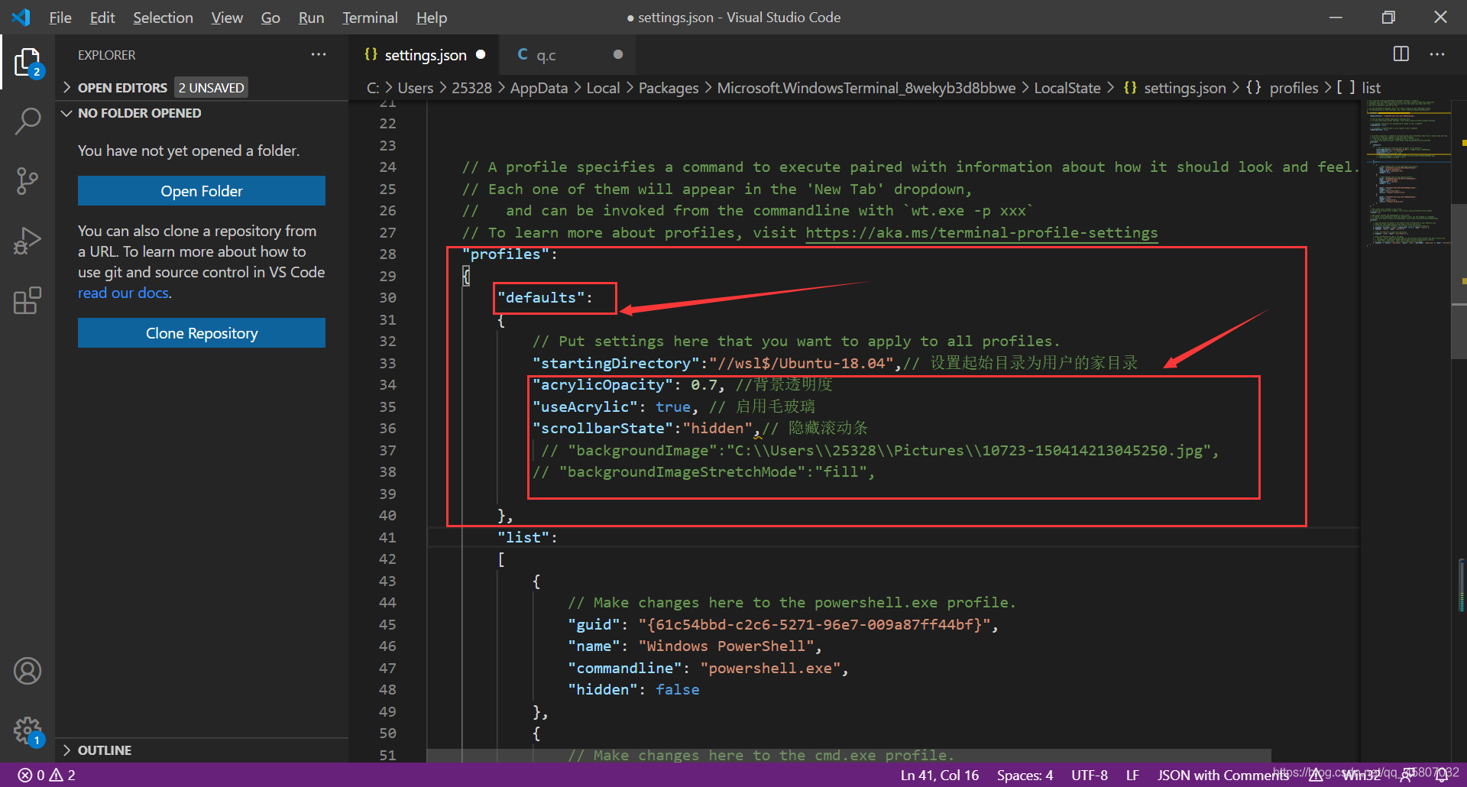This screenshot has height=787, width=1467.
Task: Open the Extensions view
Action: pyautogui.click(x=28, y=300)
